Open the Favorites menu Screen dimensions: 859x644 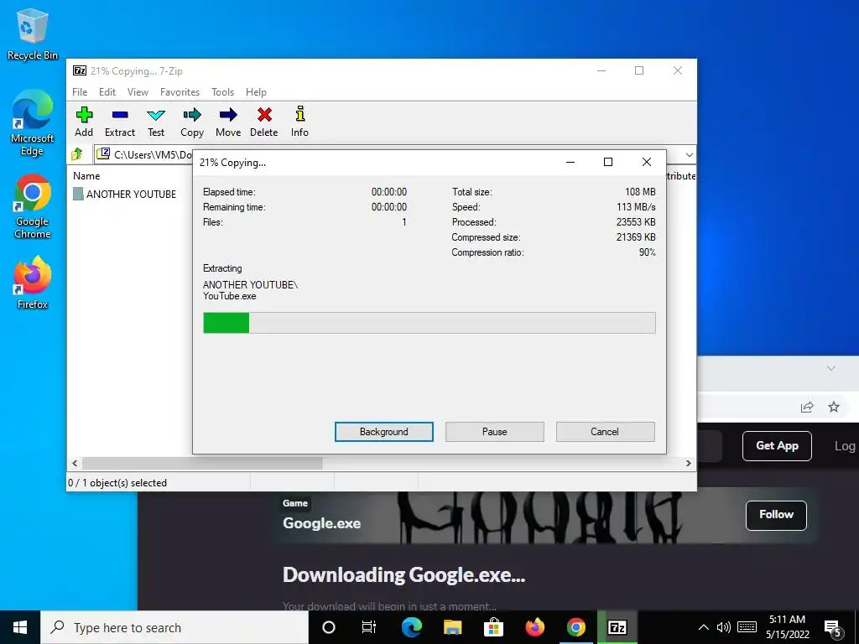click(180, 92)
